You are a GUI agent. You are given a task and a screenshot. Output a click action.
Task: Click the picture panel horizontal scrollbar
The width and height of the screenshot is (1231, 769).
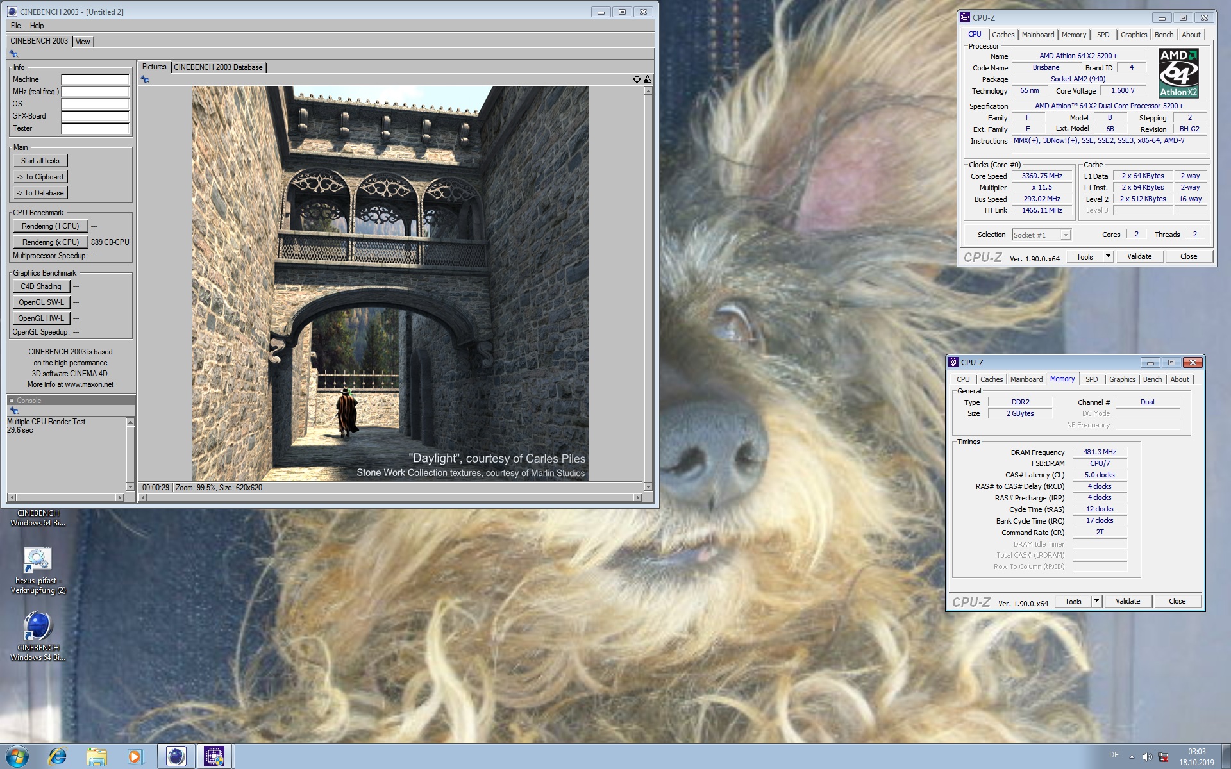point(390,497)
